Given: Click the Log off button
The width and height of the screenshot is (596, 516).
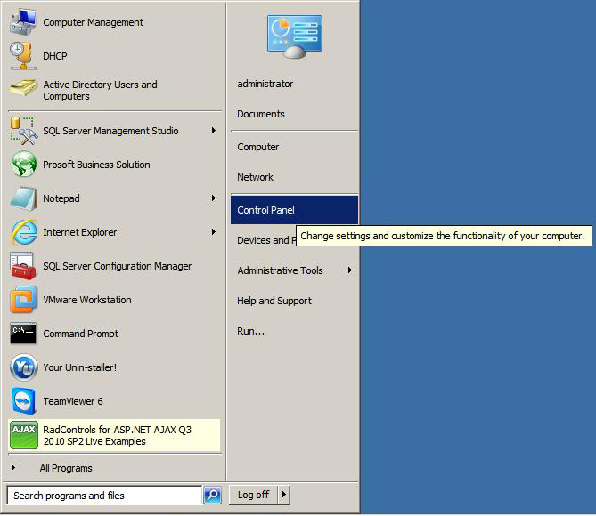Looking at the screenshot, I should [253, 495].
